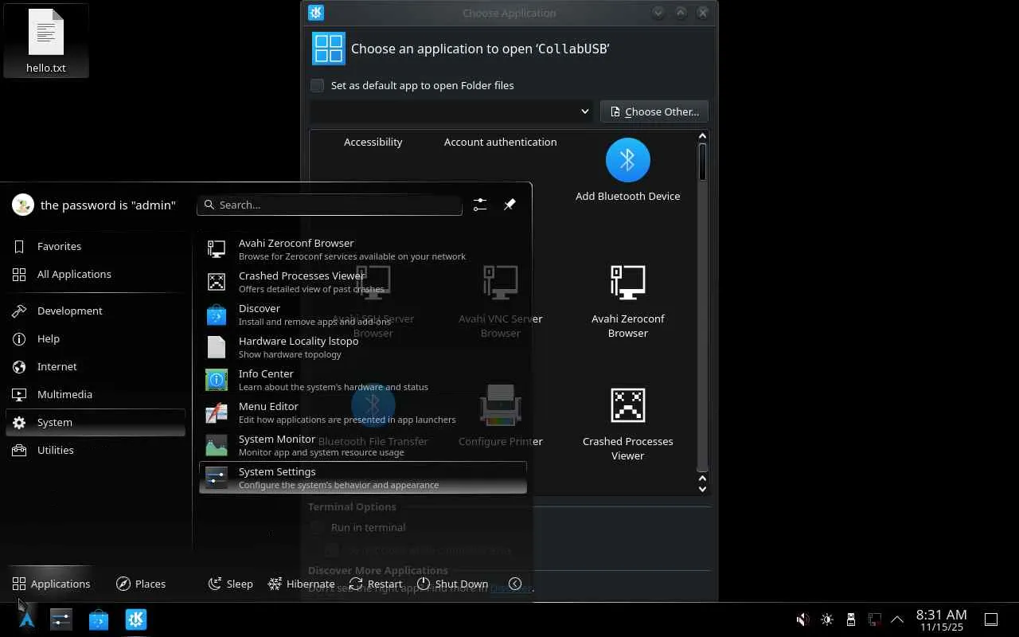Open the Development category
1019x637 pixels.
tap(96, 311)
